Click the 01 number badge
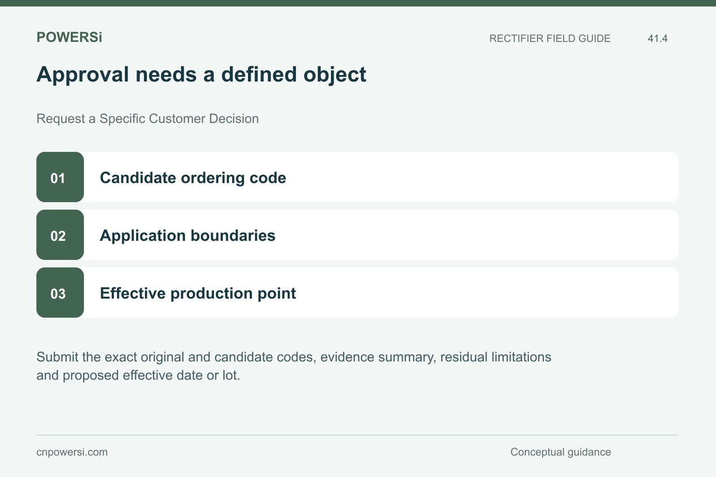Viewport: 716px width, 477px height. click(60, 177)
